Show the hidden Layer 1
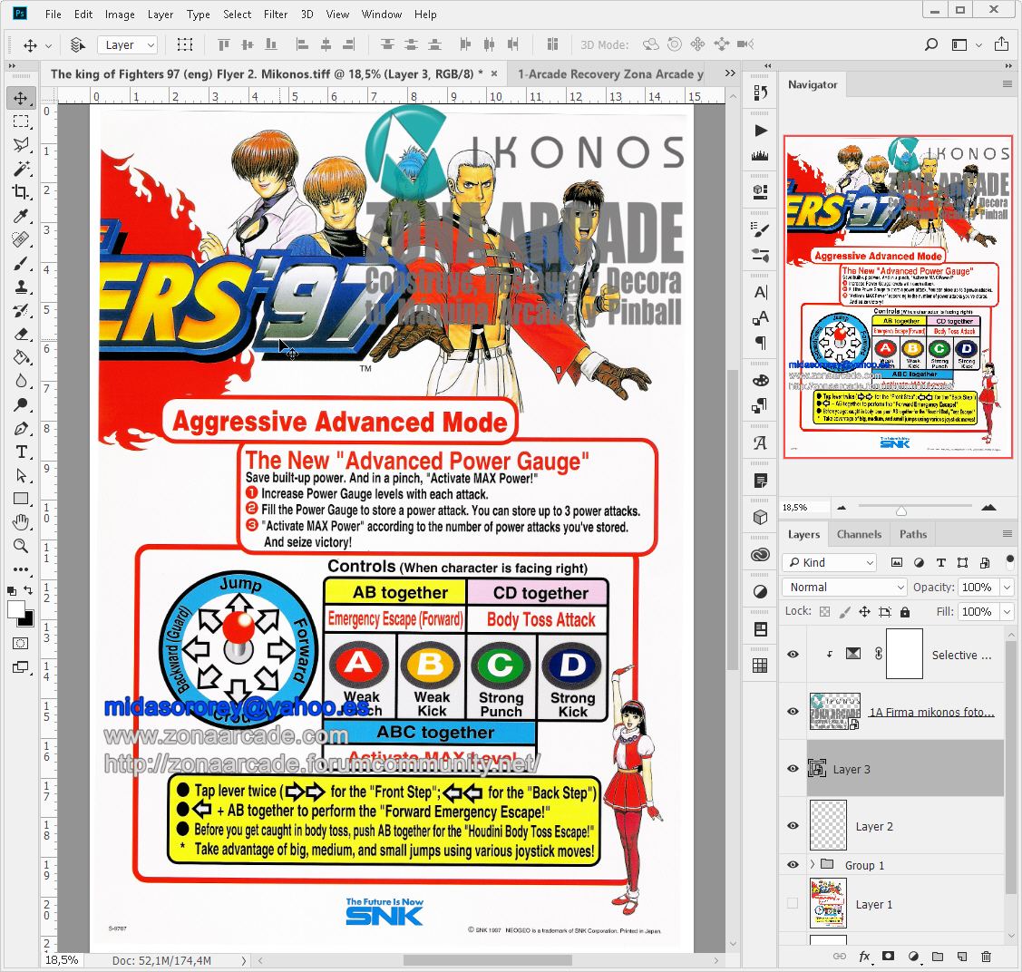This screenshot has height=972, width=1022. point(793,904)
